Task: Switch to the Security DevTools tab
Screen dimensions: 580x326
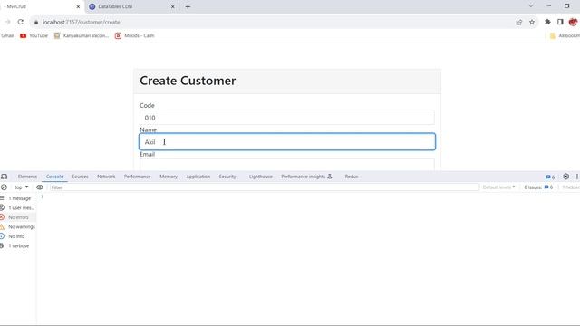Action: click(x=227, y=177)
